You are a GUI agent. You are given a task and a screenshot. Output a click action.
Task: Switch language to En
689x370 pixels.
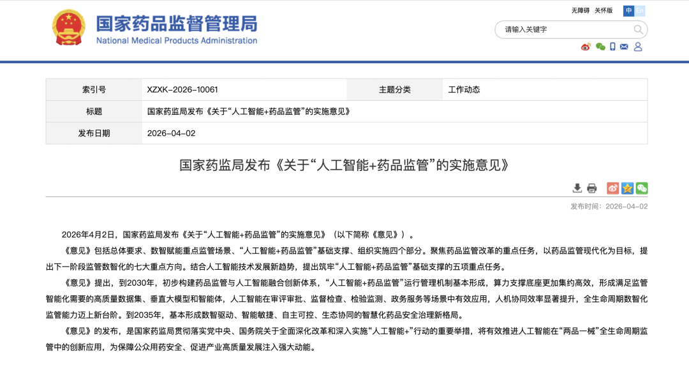(x=640, y=11)
